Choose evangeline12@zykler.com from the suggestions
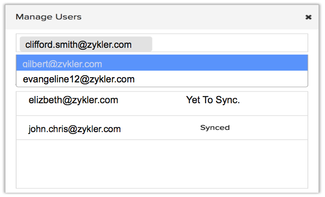This screenshot has width=325, height=197. click(79, 79)
